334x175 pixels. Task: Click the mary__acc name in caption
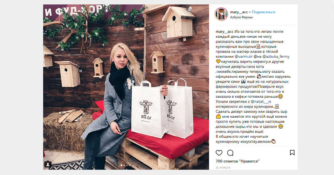click(225, 31)
